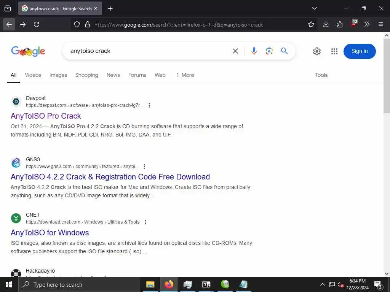
Task: Open Devpost result options three-dot menu
Action: click(149, 105)
